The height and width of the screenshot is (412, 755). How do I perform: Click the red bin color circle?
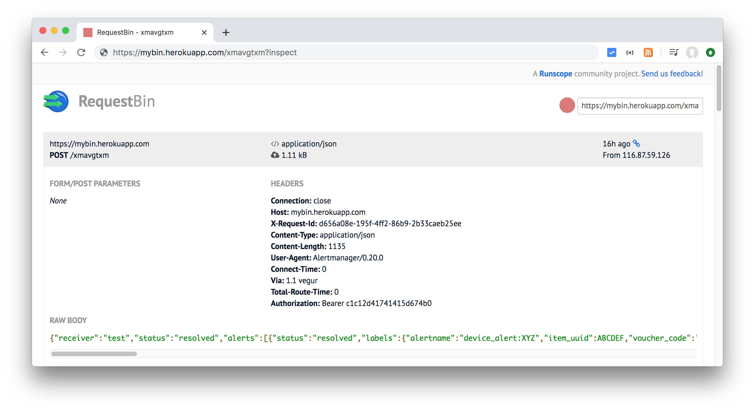click(567, 105)
